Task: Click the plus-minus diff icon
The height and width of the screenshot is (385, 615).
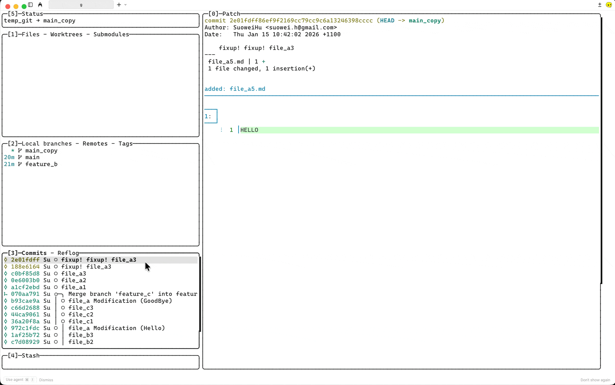Action: 600,5
